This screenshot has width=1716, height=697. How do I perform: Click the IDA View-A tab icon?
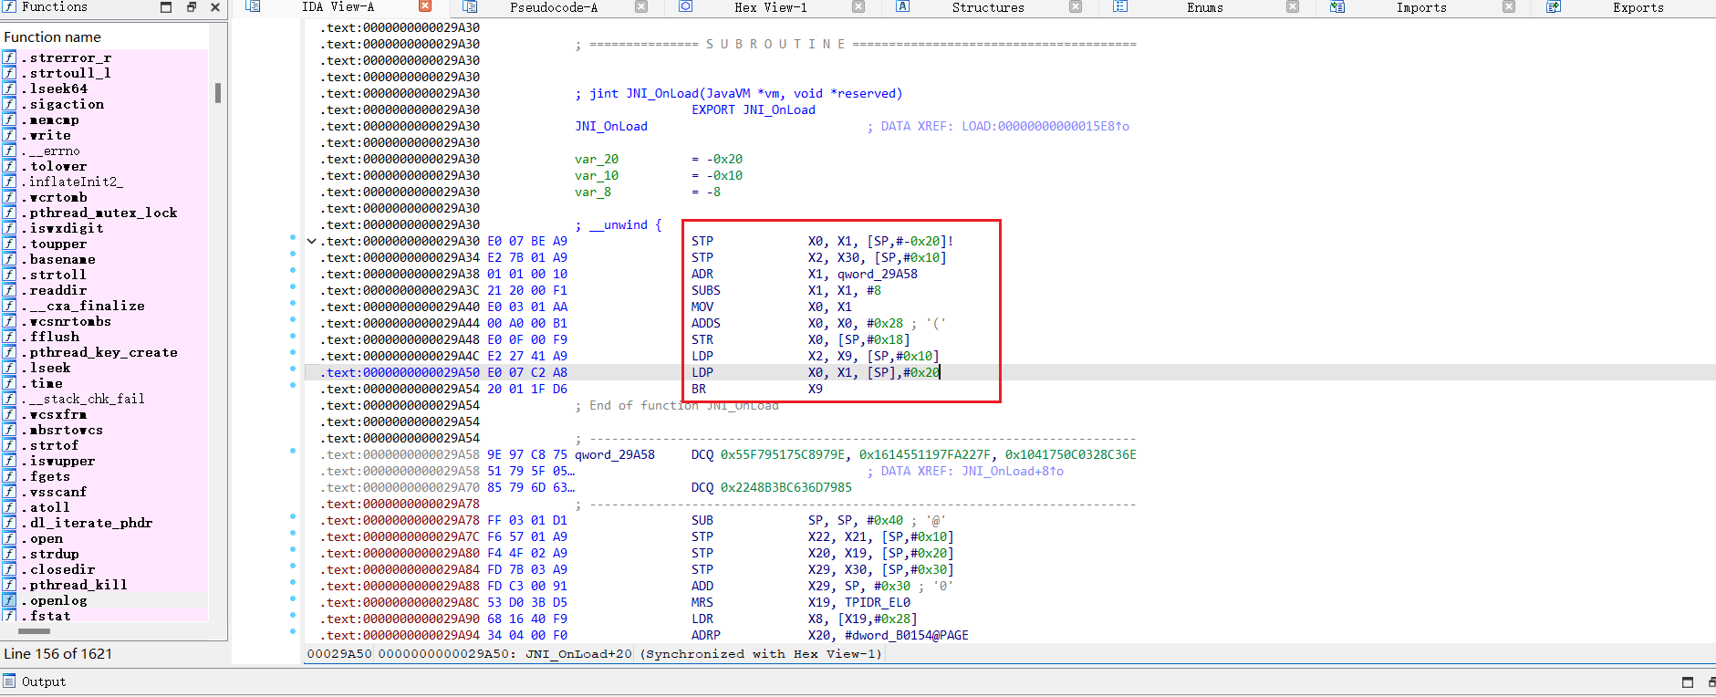pyautogui.click(x=254, y=6)
